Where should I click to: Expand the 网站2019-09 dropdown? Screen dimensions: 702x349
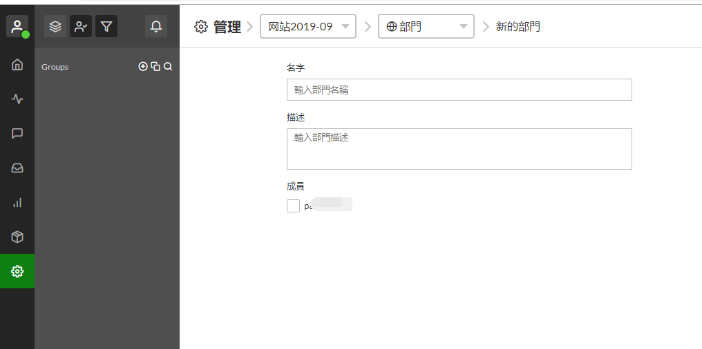308,27
